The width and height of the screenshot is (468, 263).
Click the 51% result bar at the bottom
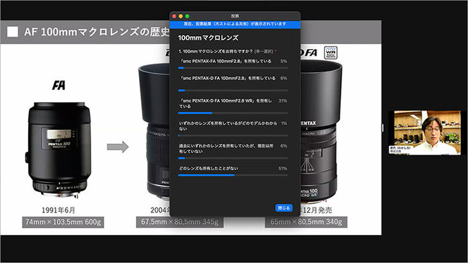233,175
